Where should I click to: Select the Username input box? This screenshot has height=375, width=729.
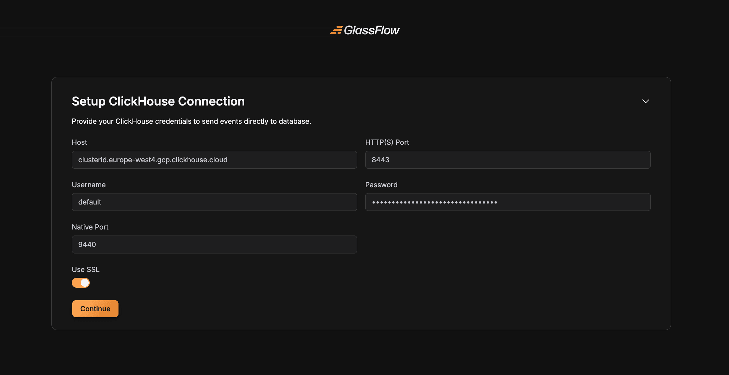[214, 202]
